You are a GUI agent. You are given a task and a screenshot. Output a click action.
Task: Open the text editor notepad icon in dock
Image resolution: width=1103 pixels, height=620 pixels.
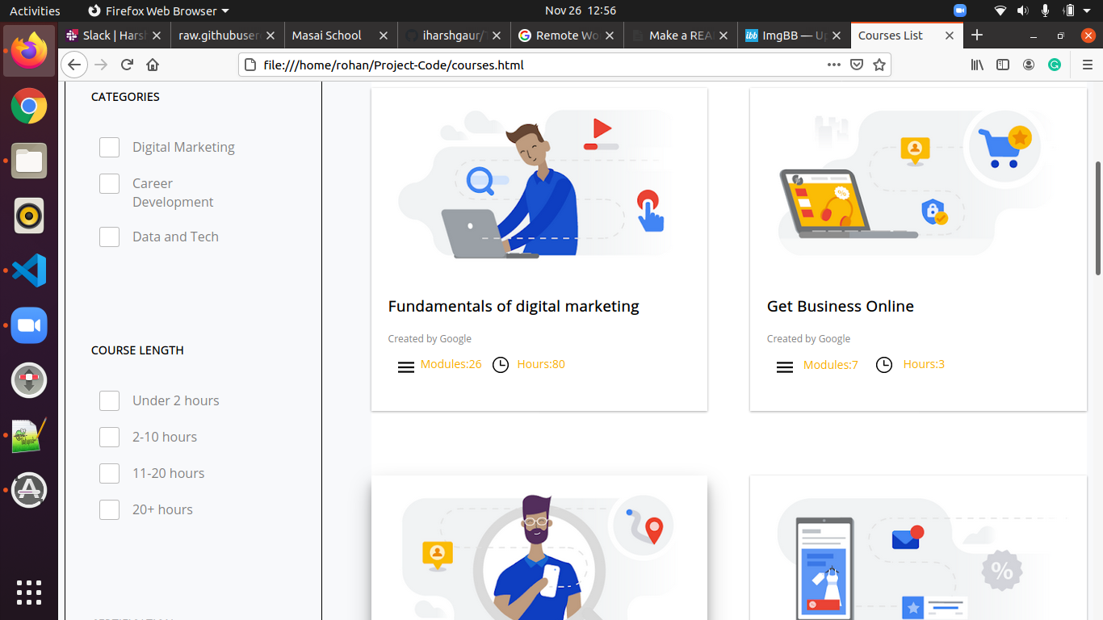pos(29,435)
